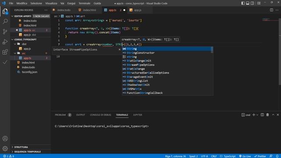Kill terminal with trash icon
Image resolution: width=281 pixels, height=158 pixels.
point(267,115)
